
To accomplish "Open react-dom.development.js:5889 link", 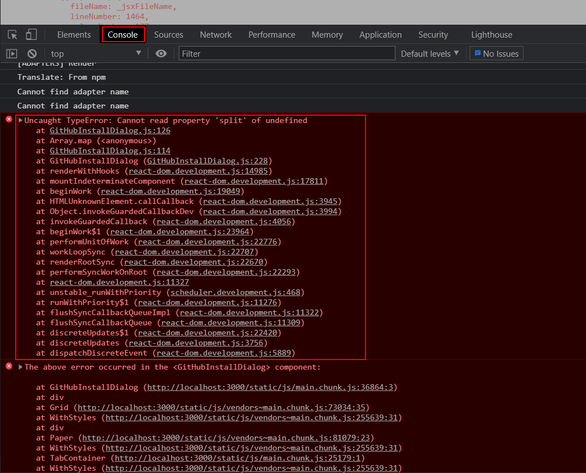I will [x=224, y=353].
